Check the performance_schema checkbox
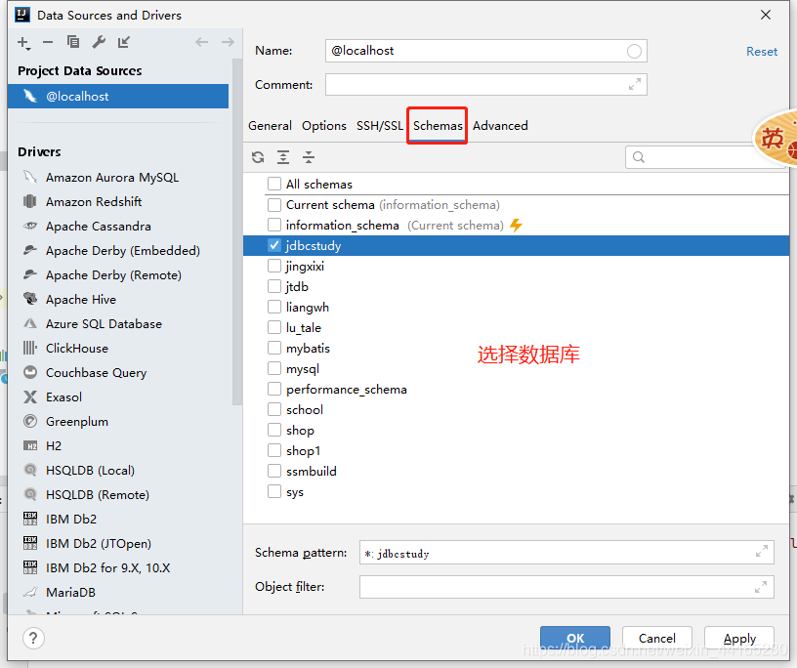This screenshot has height=668, width=797. click(x=274, y=389)
